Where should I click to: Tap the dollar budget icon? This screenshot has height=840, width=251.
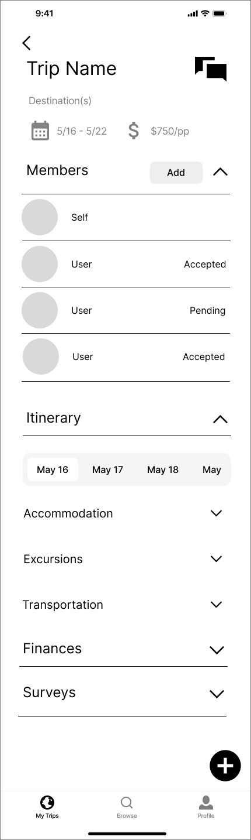(x=134, y=131)
